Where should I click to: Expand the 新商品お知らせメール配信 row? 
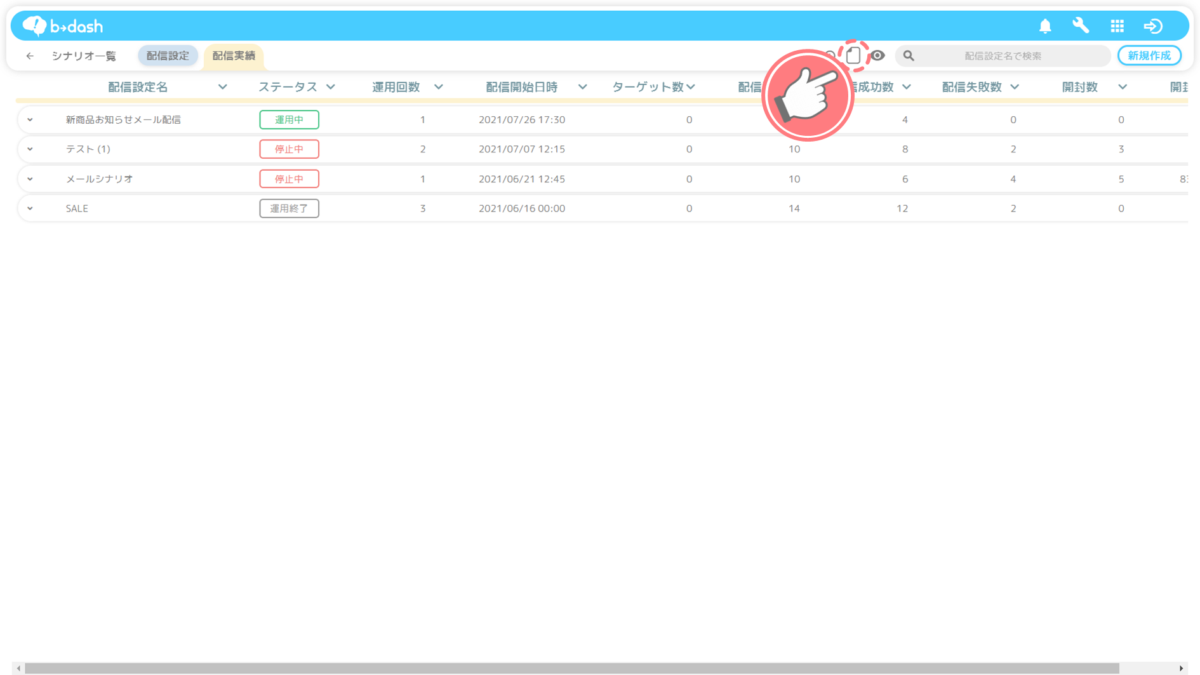(x=30, y=119)
